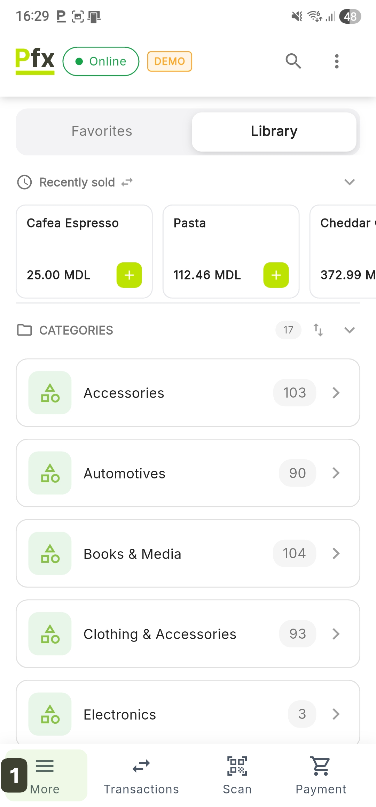Tap swap icon beside Recently sold
This screenshot has height=807, width=376.
point(127,182)
